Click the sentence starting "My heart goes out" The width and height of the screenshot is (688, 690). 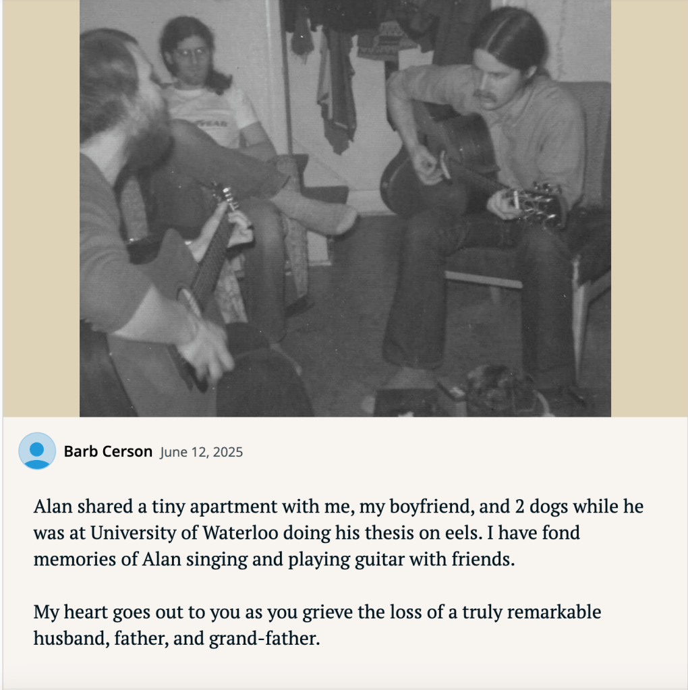[317, 612]
